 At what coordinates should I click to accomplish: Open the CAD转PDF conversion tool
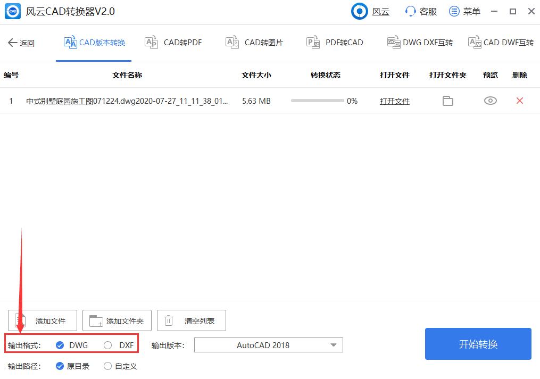(x=173, y=43)
